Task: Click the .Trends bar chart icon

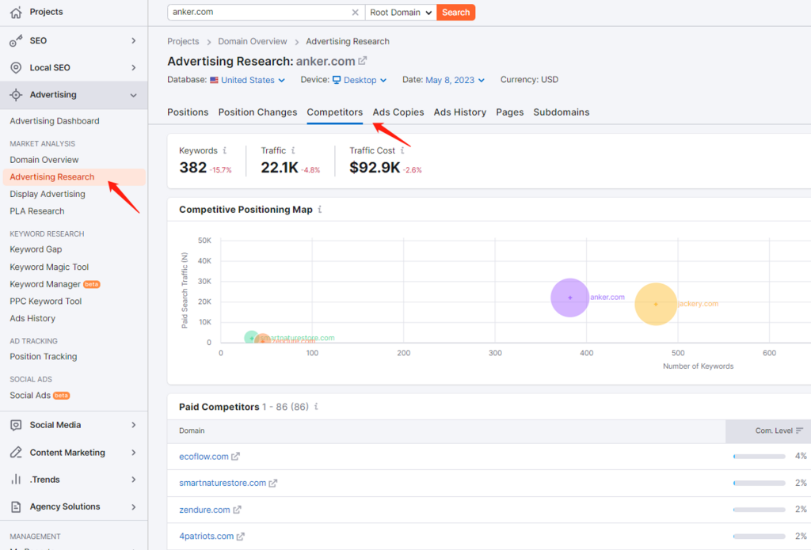Action: [16, 480]
